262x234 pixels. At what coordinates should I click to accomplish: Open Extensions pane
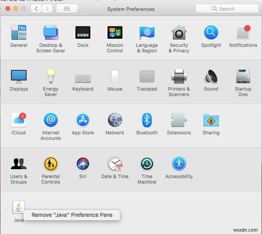(x=179, y=120)
